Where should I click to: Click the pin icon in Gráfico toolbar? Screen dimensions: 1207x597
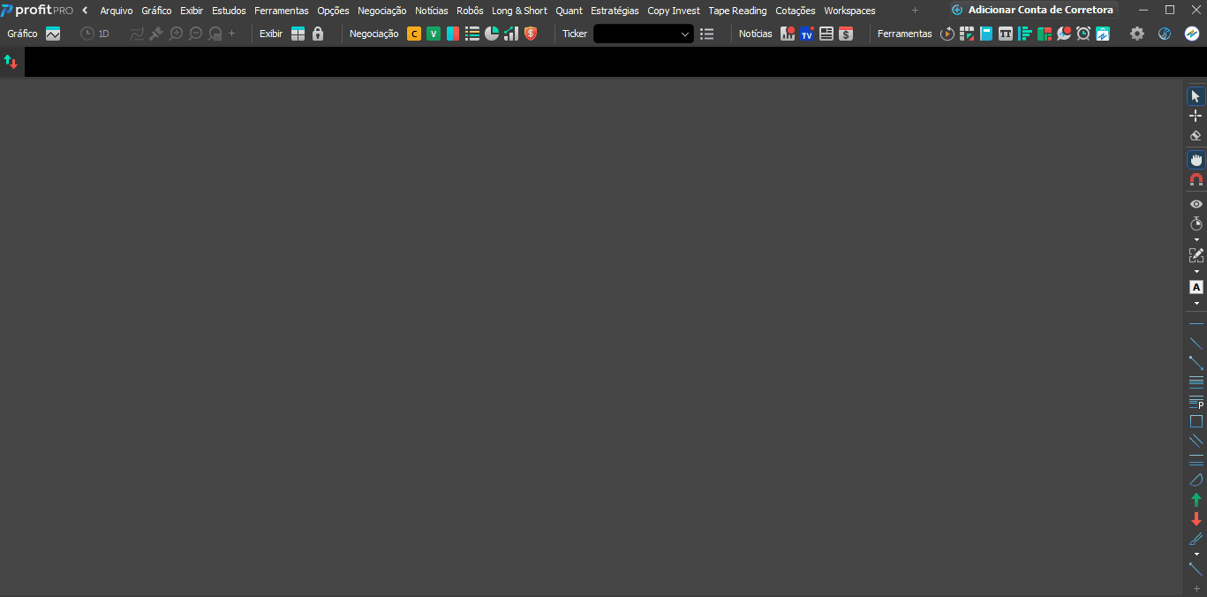coord(156,34)
